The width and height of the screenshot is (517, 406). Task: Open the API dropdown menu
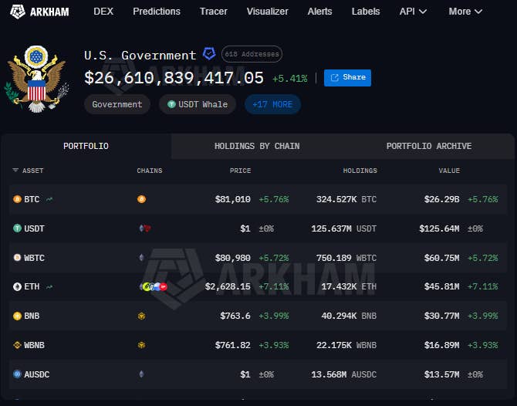[413, 12]
